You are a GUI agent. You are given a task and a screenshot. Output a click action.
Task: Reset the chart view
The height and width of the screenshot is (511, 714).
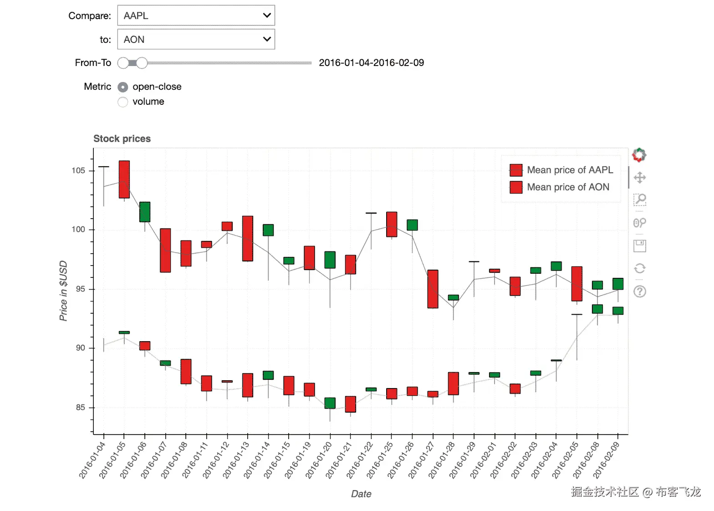click(x=639, y=268)
